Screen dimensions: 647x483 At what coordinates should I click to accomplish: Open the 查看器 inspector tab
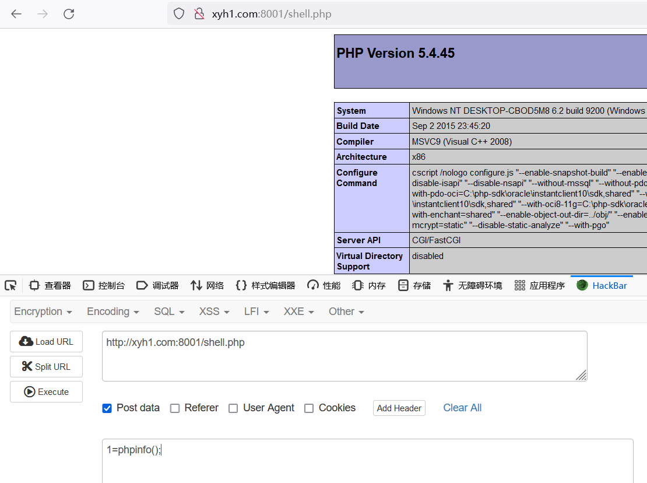50,286
